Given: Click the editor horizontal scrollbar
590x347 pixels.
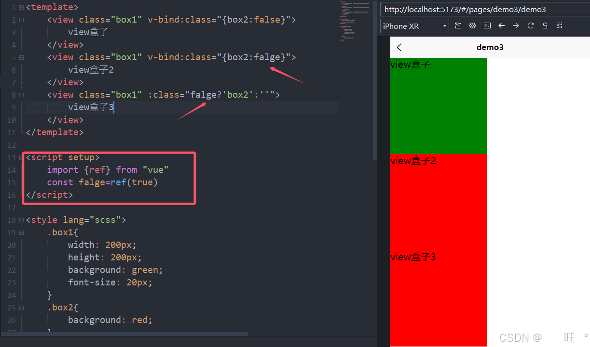Looking at the screenshot, I should [125, 333].
